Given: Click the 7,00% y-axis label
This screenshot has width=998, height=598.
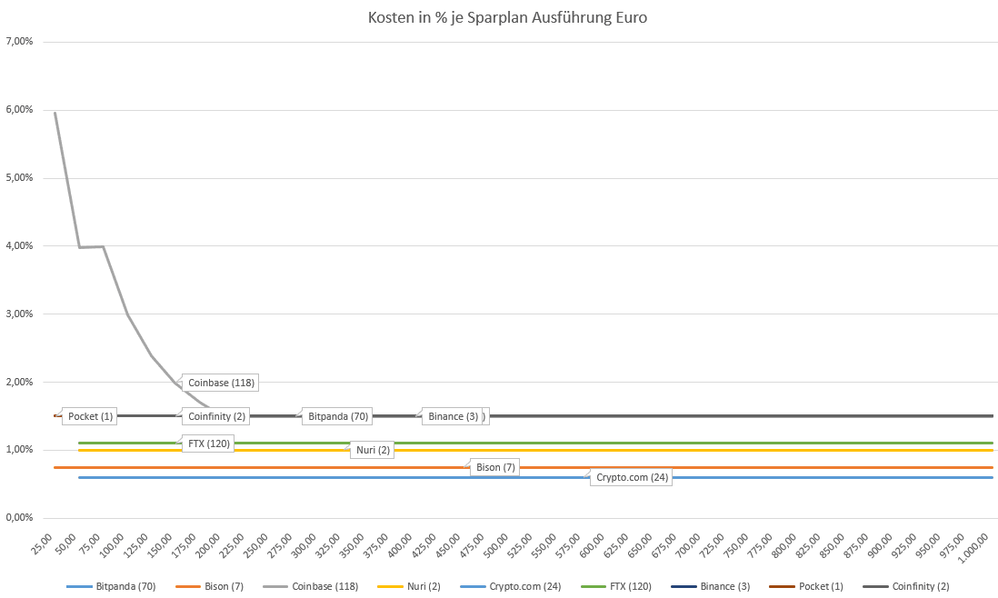Looking at the screenshot, I should pos(19,42).
